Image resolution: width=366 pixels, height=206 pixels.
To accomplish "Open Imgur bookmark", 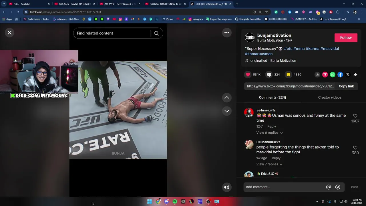I will [x=219, y=19].
